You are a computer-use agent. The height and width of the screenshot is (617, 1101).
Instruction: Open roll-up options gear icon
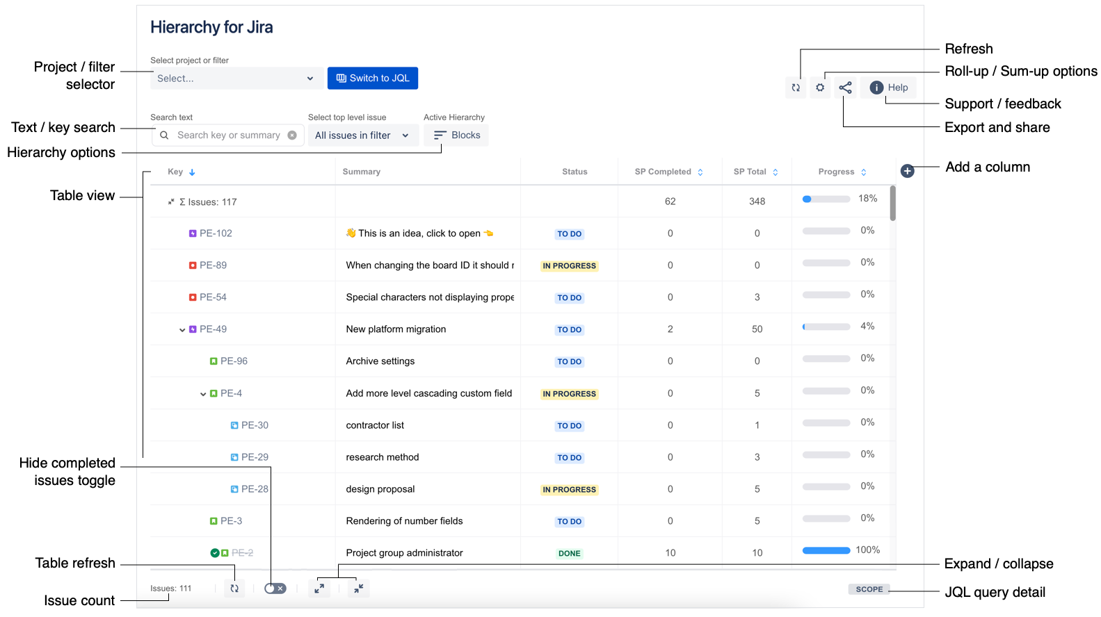[x=820, y=88]
